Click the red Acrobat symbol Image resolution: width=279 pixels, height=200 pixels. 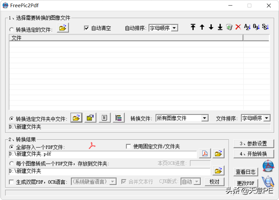(92, 146)
